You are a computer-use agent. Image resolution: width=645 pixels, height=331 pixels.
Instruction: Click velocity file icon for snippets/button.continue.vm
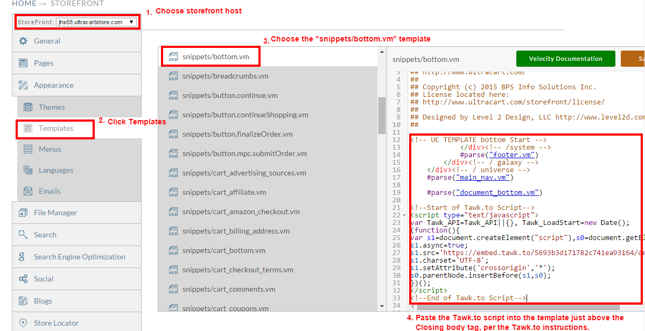pyautogui.click(x=173, y=95)
